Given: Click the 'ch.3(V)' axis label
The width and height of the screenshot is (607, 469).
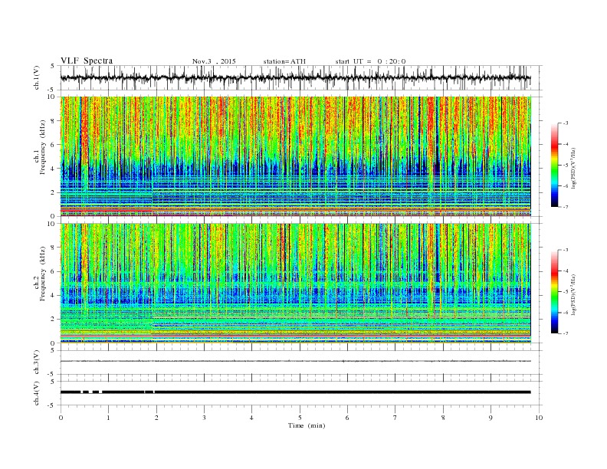Looking at the screenshot, I should [37, 362].
